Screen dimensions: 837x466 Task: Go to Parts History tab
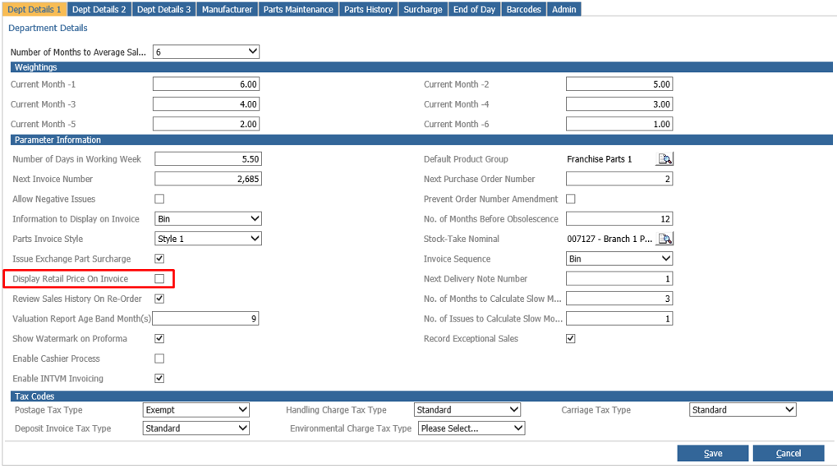click(368, 9)
